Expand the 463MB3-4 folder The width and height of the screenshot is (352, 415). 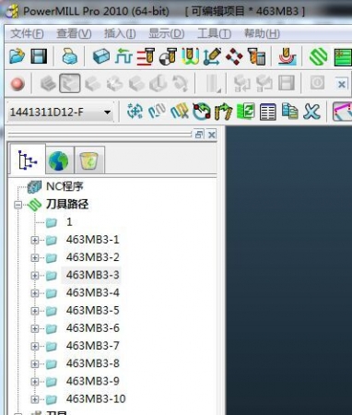[35, 293]
